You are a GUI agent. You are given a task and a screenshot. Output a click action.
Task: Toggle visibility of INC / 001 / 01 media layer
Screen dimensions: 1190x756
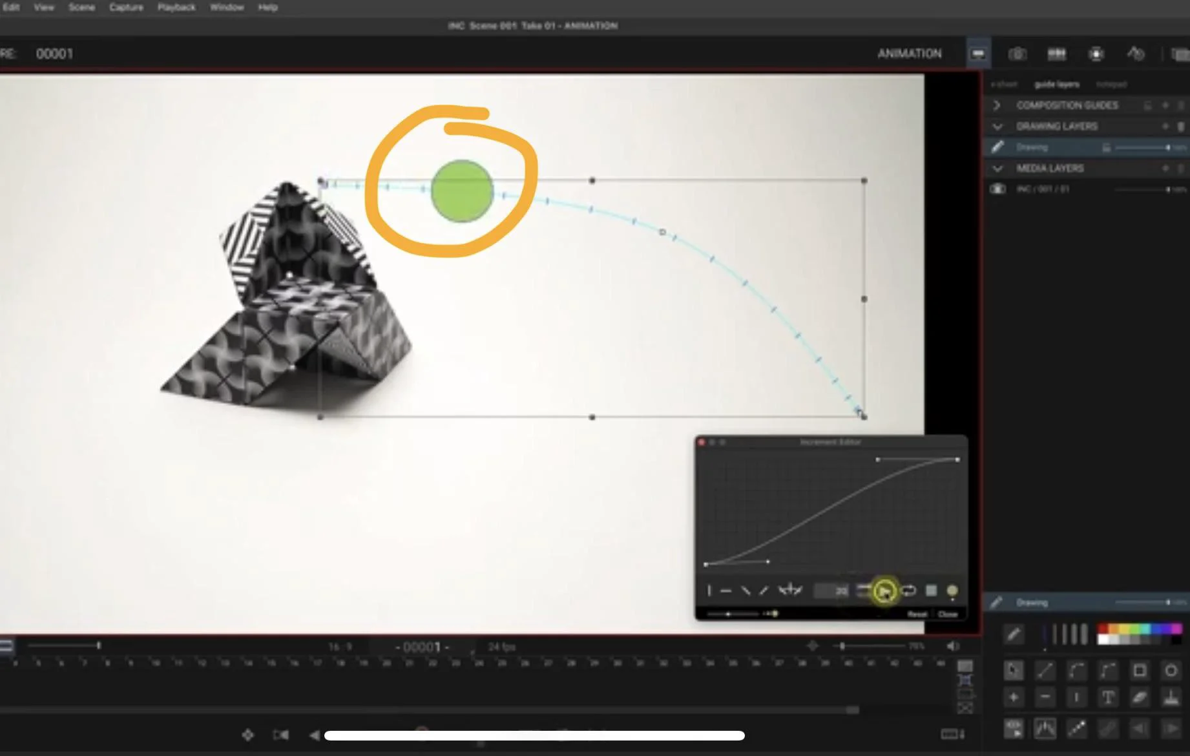click(998, 189)
